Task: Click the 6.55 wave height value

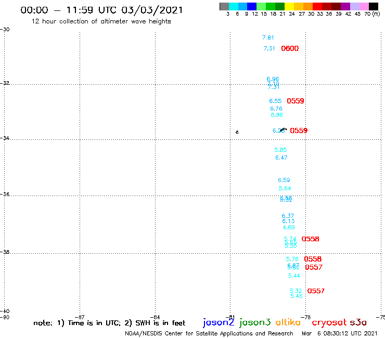Action: [275, 101]
